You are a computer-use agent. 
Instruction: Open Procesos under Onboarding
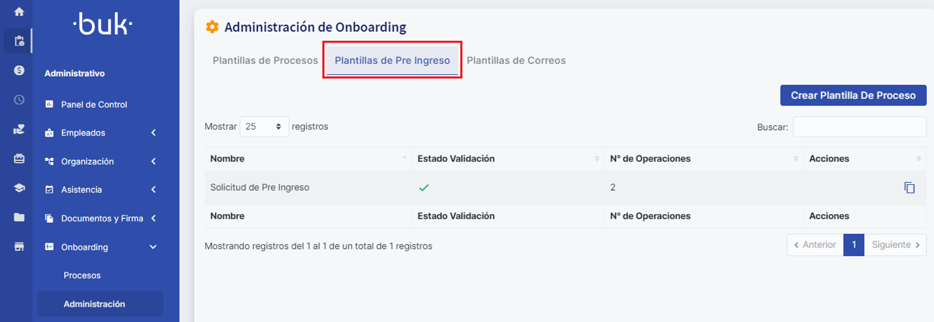[82, 276]
